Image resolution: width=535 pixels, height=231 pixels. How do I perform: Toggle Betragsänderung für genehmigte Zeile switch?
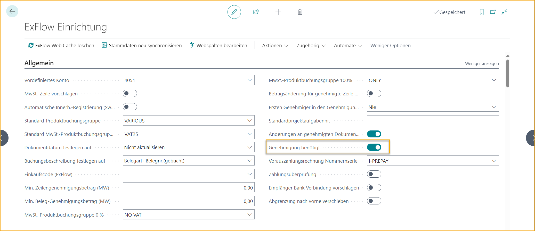coord(374,93)
